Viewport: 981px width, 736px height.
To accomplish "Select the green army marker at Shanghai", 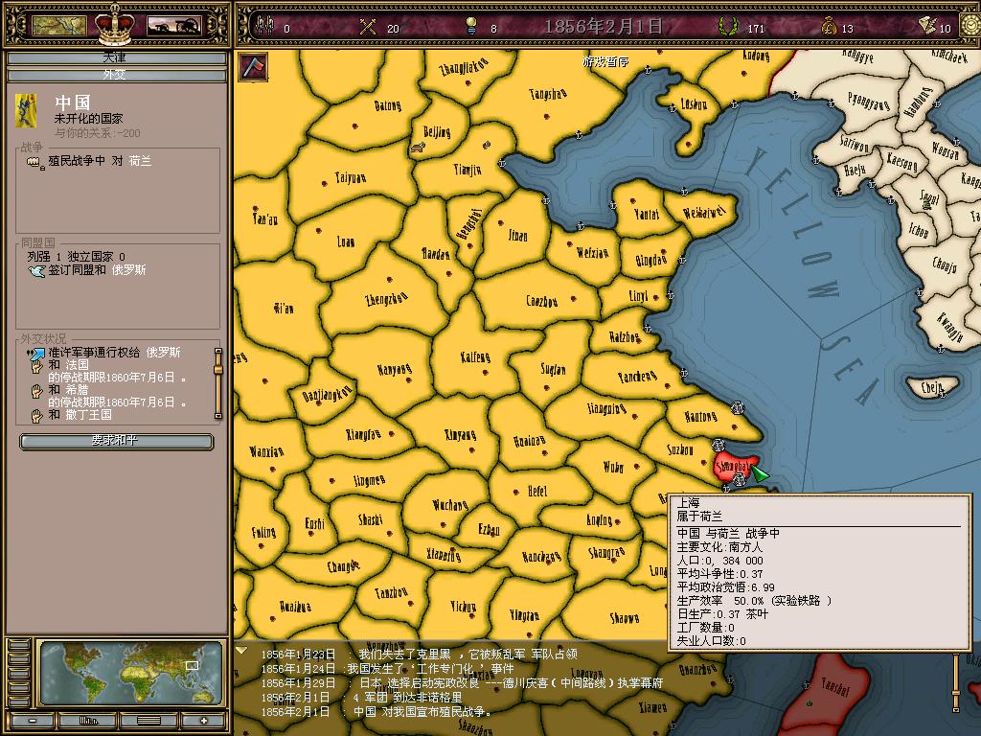I will pos(760,473).
